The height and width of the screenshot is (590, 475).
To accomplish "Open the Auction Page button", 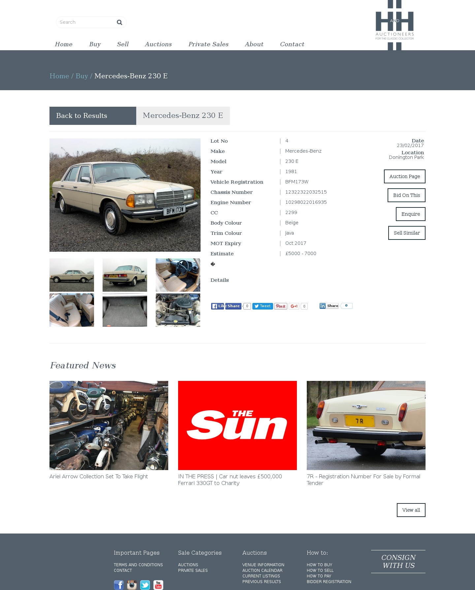I will (405, 176).
